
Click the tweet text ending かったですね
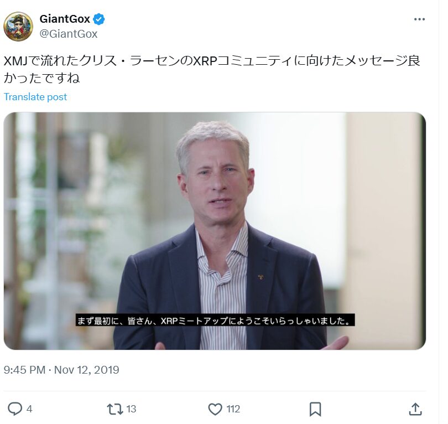pyautogui.click(x=41, y=78)
